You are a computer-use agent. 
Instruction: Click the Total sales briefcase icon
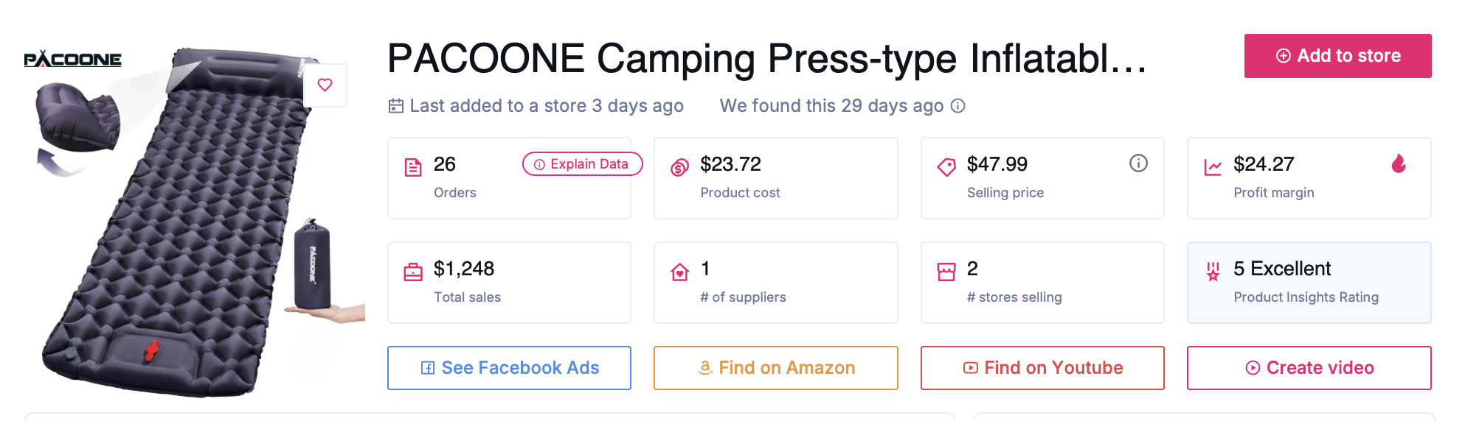pos(413,272)
